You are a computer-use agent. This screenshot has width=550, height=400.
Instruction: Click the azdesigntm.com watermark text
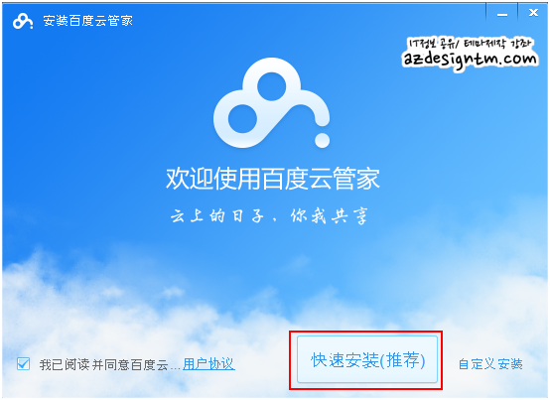(x=470, y=59)
